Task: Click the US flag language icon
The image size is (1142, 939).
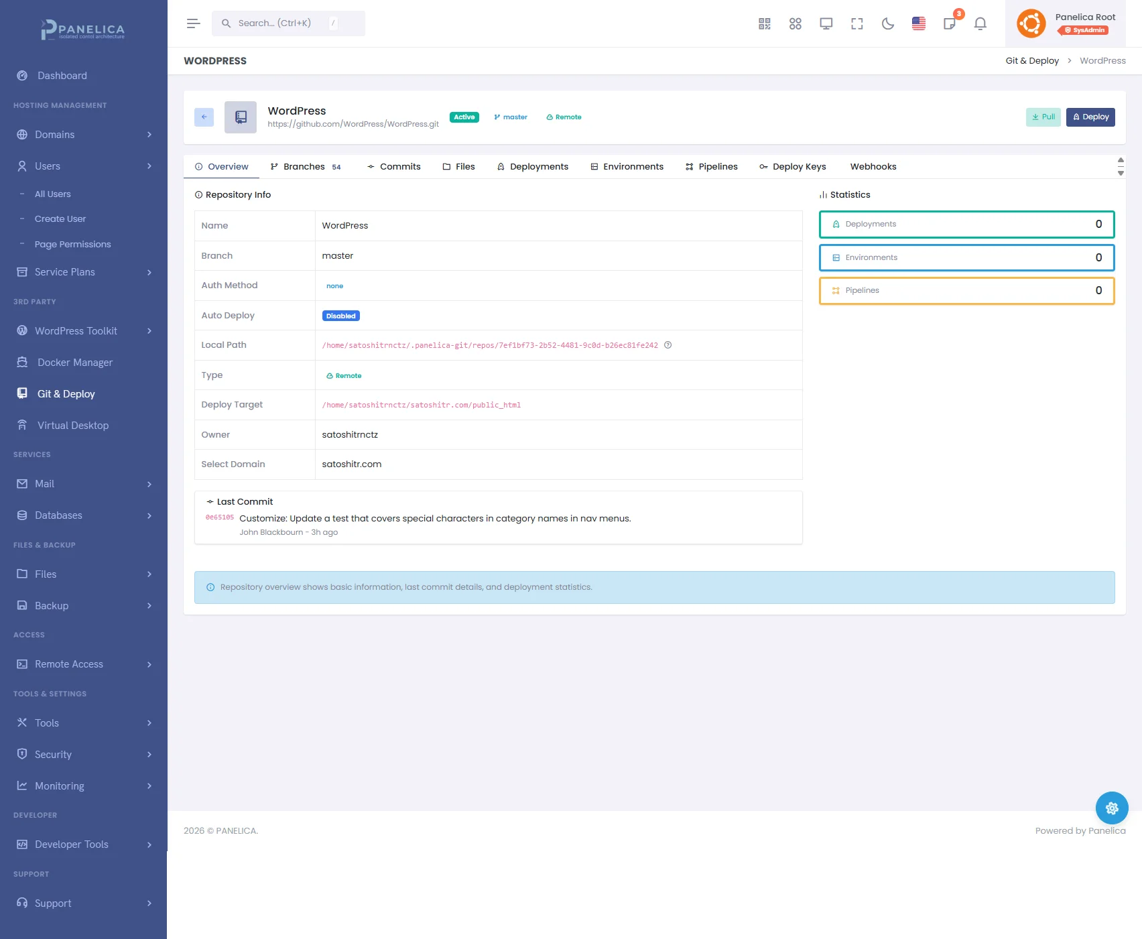Action: click(918, 24)
